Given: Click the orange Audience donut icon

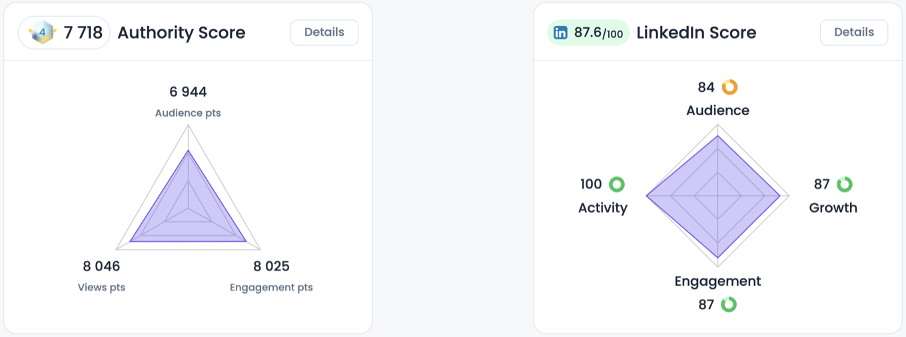Looking at the screenshot, I should tap(730, 87).
